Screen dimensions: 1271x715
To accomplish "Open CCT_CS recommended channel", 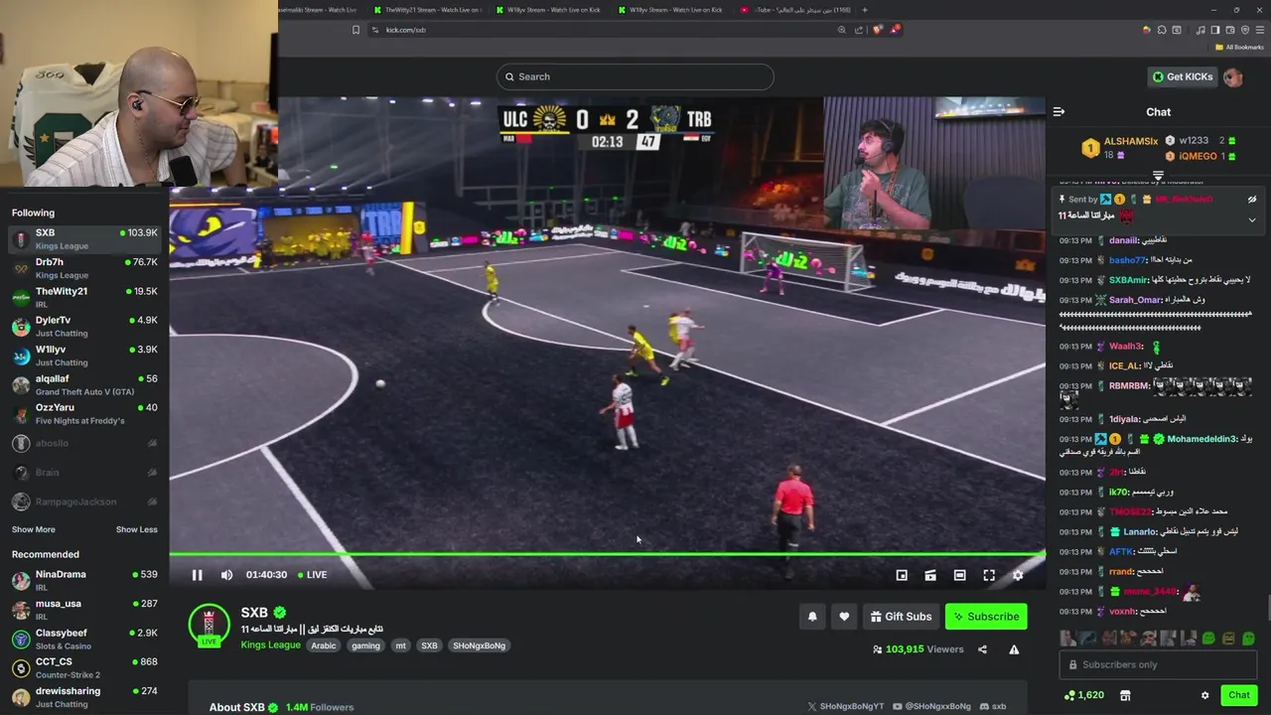I will click(x=84, y=667).
